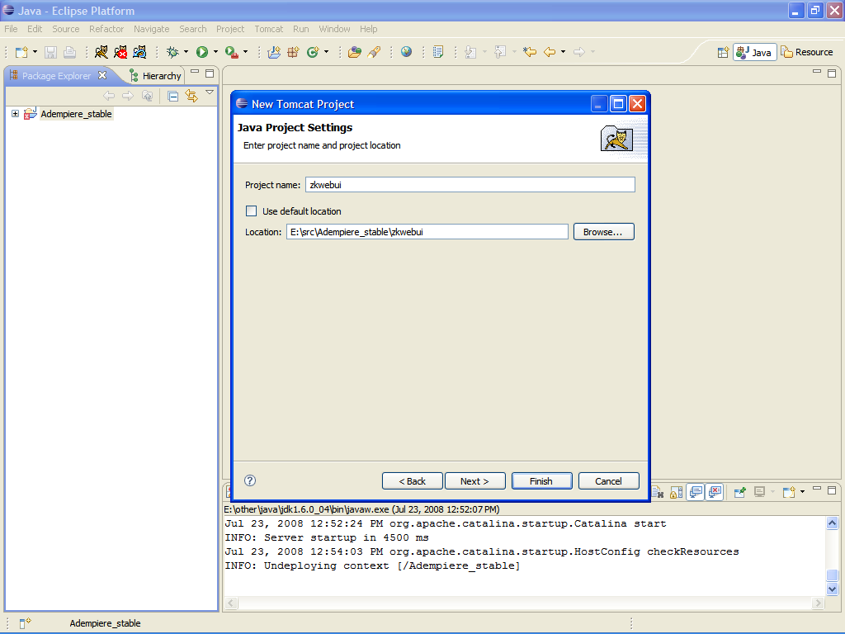Open the Window menu
This screenshot has height=634, width=845.
pyautogui.click(x=334, y=29)
